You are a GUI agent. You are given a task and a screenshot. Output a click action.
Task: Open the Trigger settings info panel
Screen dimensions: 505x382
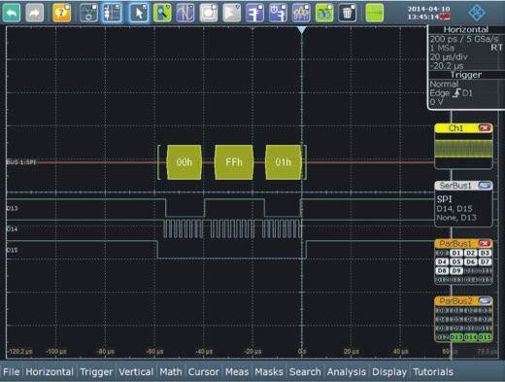click(466, 89)
